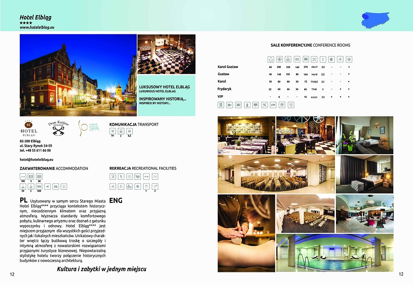Image resolution: width=413 pixels, height=287 pixels.
Task: Click the speaker icon below conference table
Action: pyautogui.click(x=221, y=105)
